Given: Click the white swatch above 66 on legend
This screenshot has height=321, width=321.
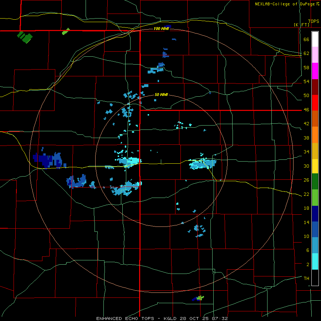Looking at the screenshot, I should pos(315,39).
